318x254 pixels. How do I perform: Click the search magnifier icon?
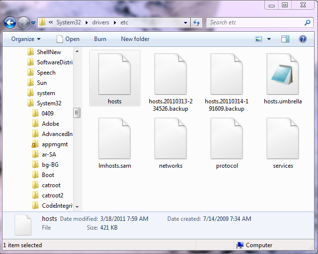coord(307,22)
